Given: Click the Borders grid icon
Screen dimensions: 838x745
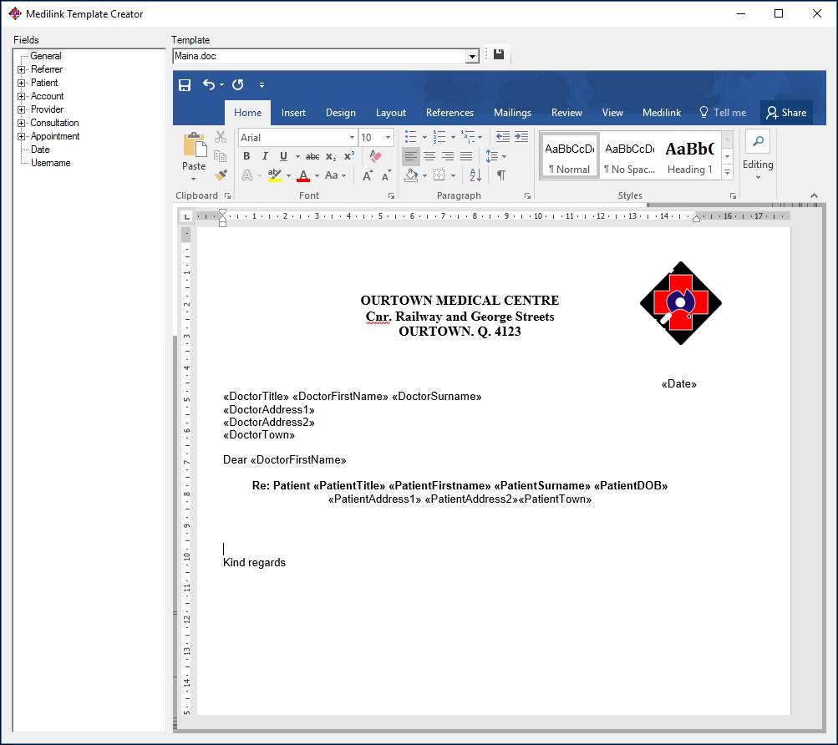Looking at the screenshot, I should pyautogui.click(x=439, y=175).
